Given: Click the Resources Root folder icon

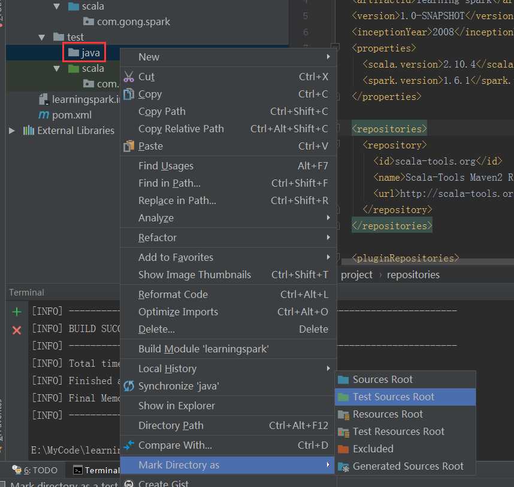Looking at the screenshot, I should 343,415.
